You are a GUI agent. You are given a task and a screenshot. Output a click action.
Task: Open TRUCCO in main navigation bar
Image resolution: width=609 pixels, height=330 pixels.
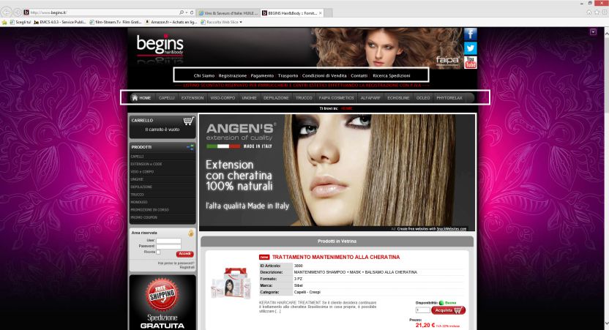pyautogui.click(x=304, y=98)
